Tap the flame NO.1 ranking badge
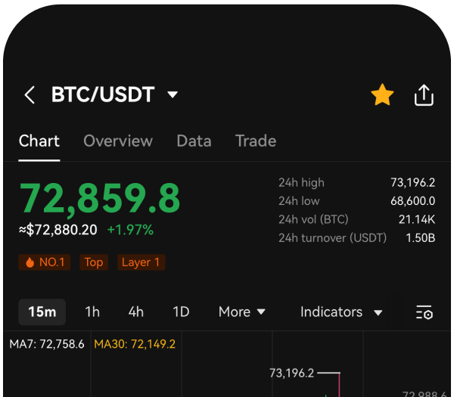This screenshot has width=454, height=397. 45,262
